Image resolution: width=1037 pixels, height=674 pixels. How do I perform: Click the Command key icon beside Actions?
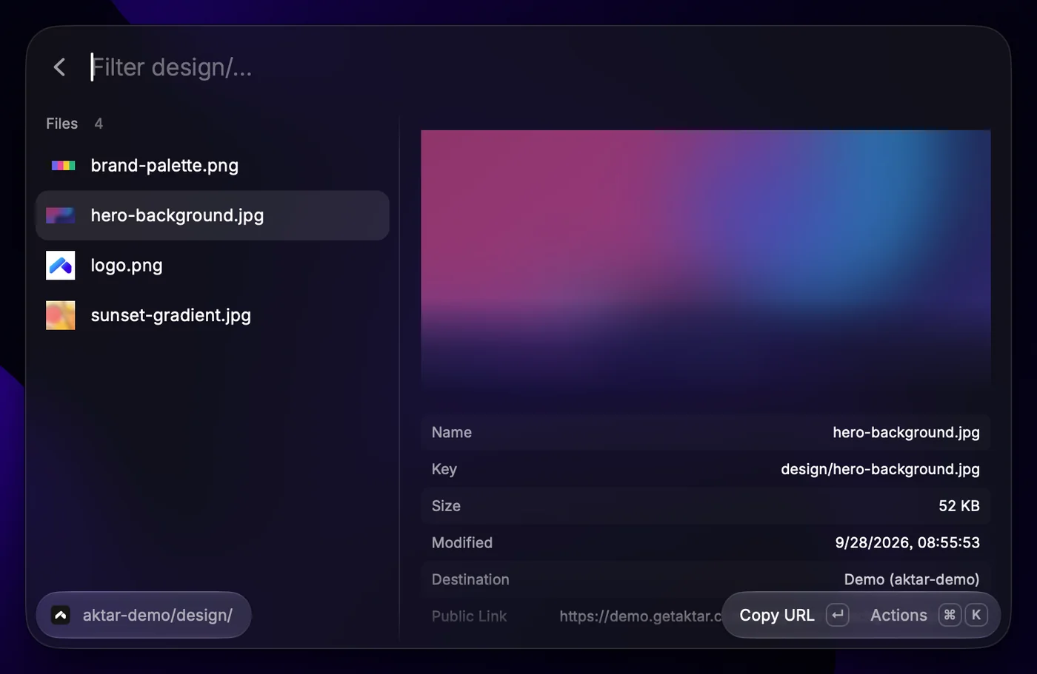pyautogui.click(x=950, y=615)
